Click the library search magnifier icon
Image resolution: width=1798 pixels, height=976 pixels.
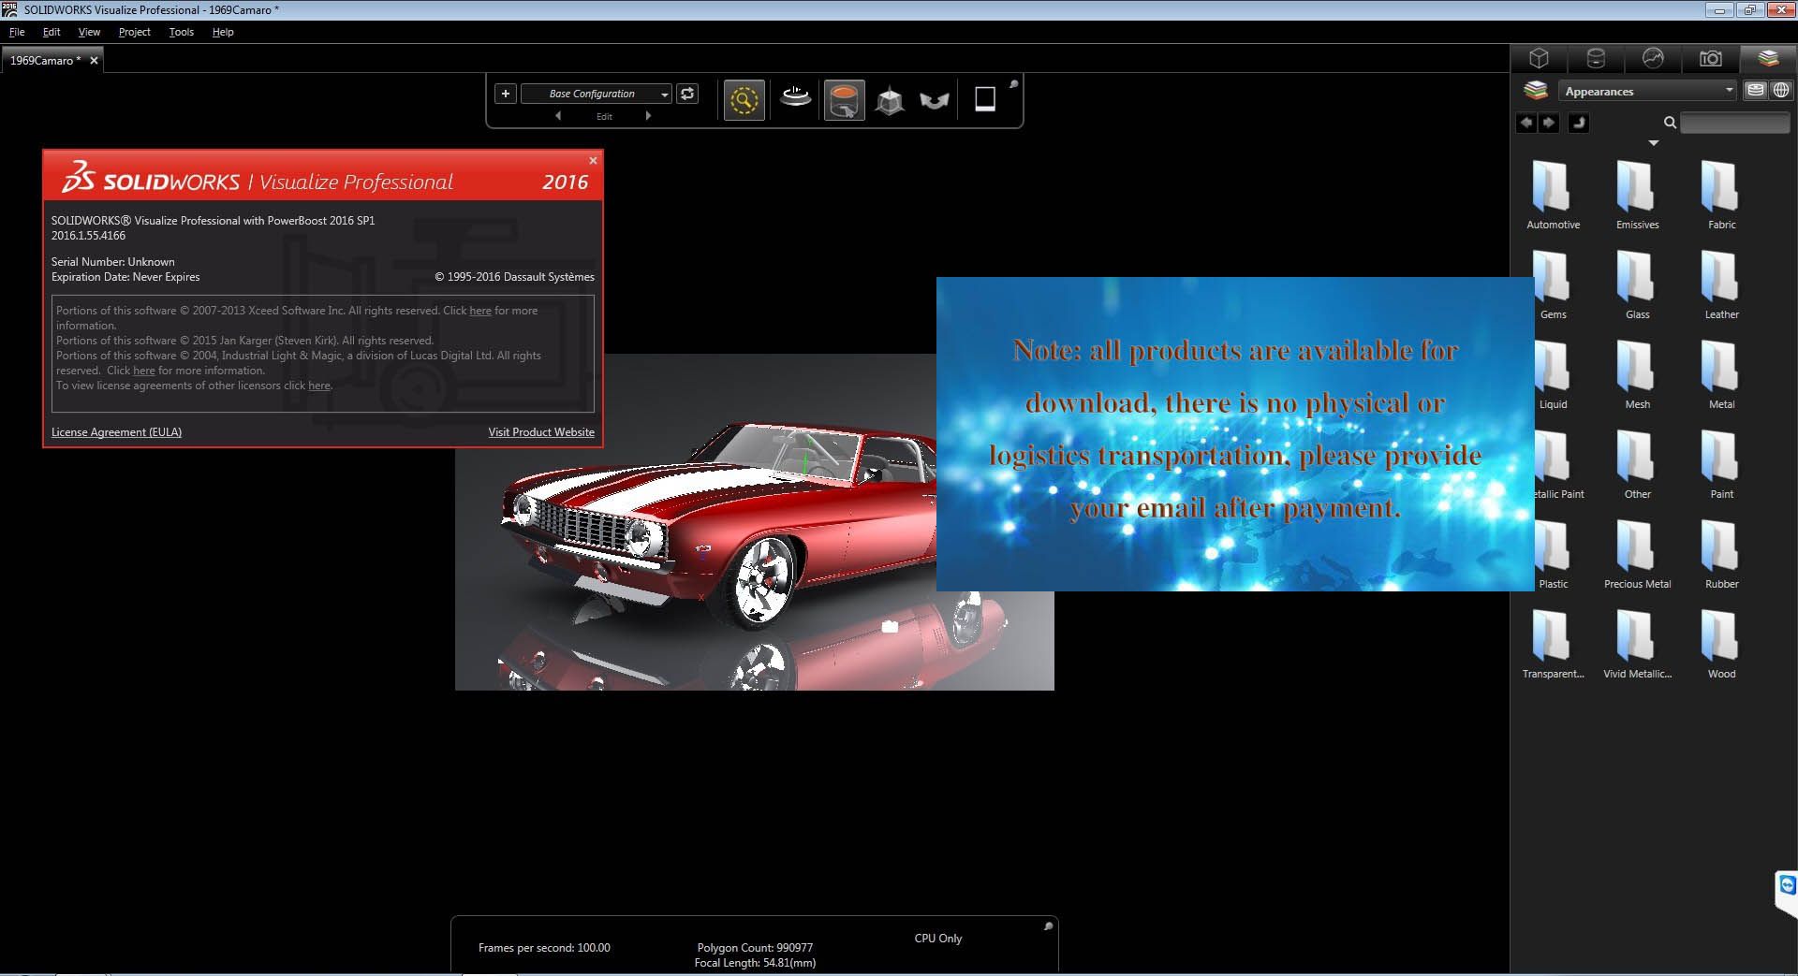pyautogui.click(x=1670, y=123)
